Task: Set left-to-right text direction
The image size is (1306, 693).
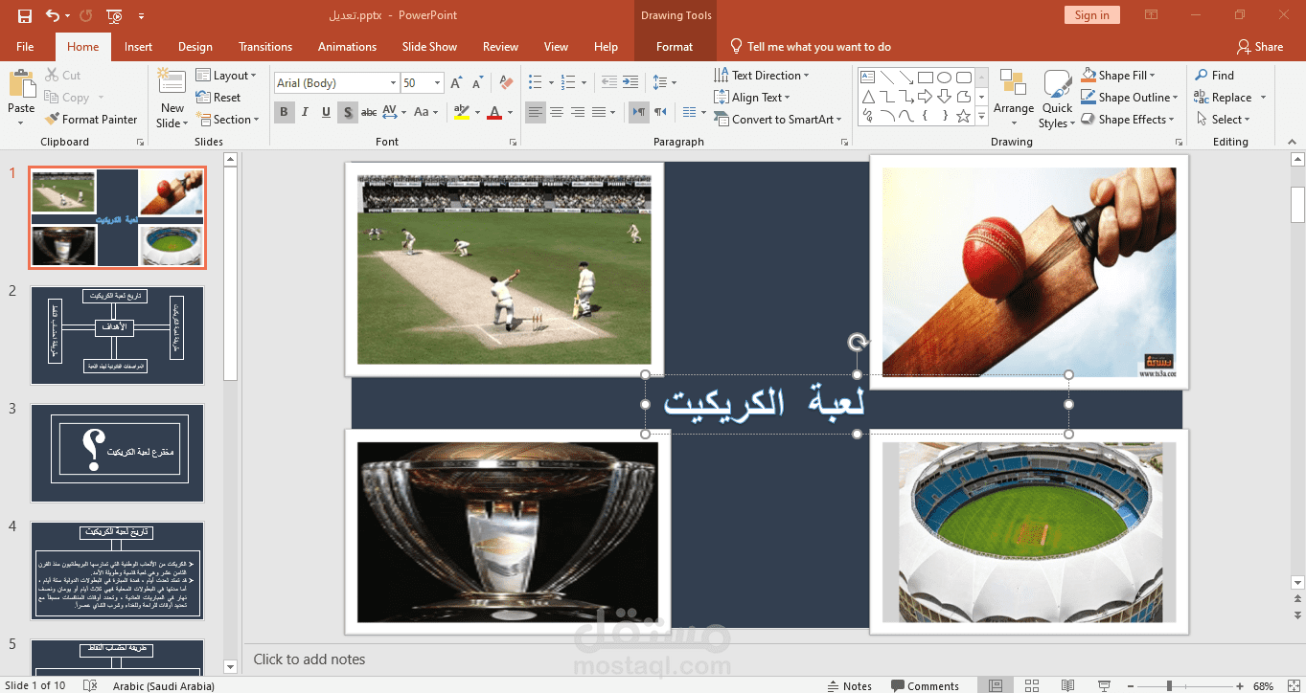Action: 639,112
